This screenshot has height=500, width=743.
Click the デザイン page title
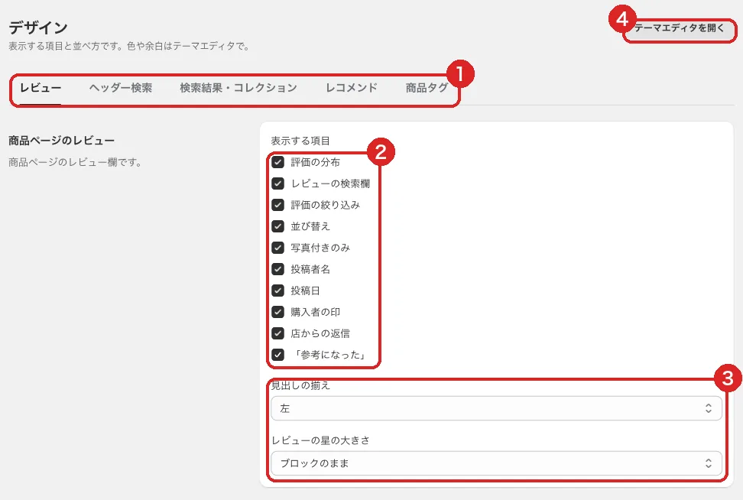38,28
